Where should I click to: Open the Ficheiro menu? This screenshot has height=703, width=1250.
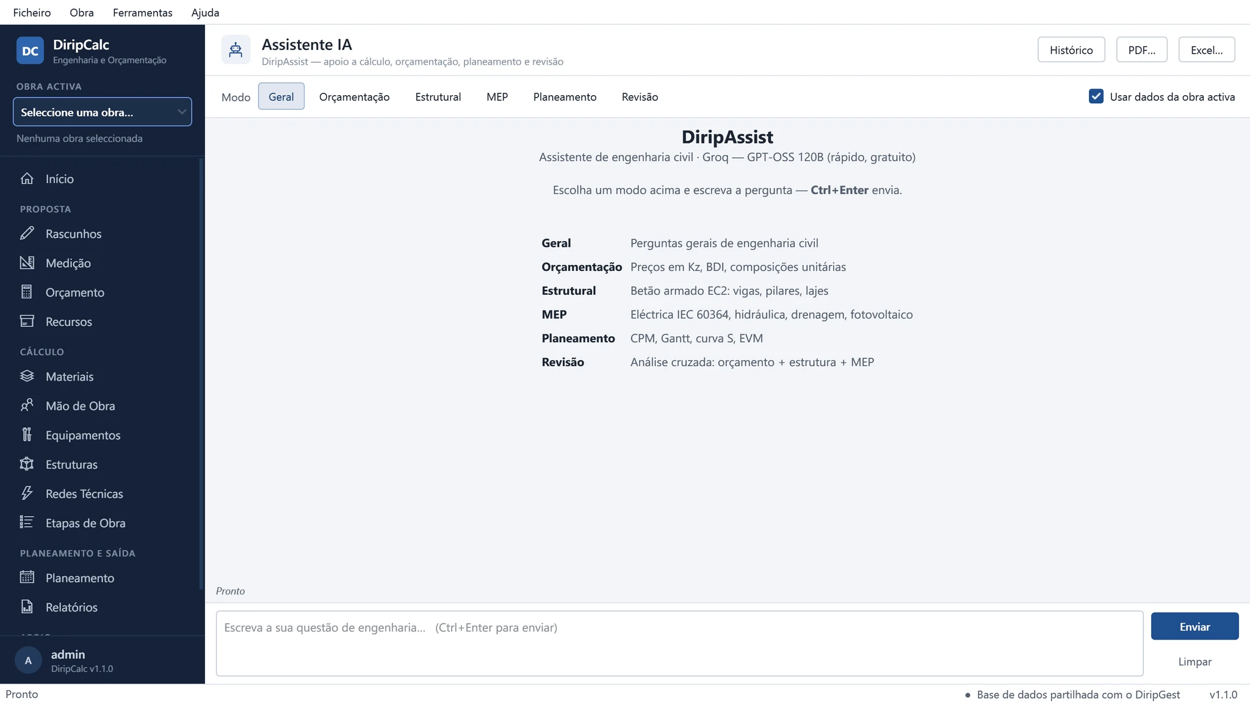[x=32, y=12]
